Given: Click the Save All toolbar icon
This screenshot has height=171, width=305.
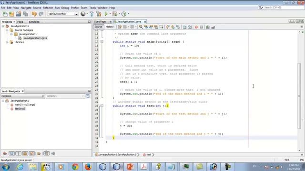Looking at the screenshot, I should [x=25, y=14].
